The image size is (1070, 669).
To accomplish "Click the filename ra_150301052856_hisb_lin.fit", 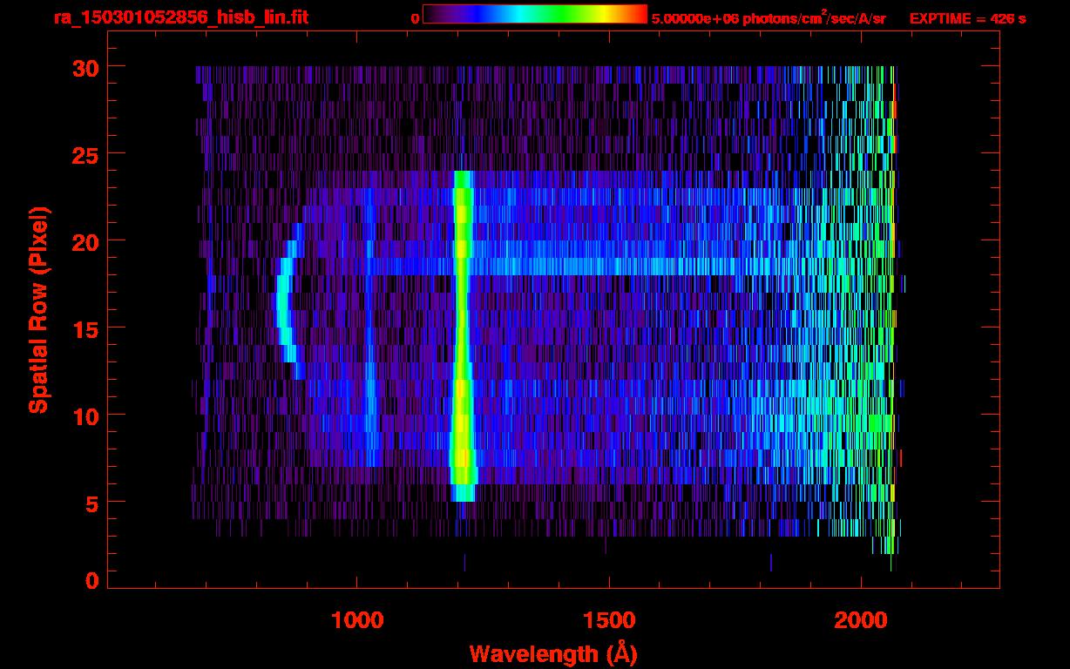I will (180, 17).
